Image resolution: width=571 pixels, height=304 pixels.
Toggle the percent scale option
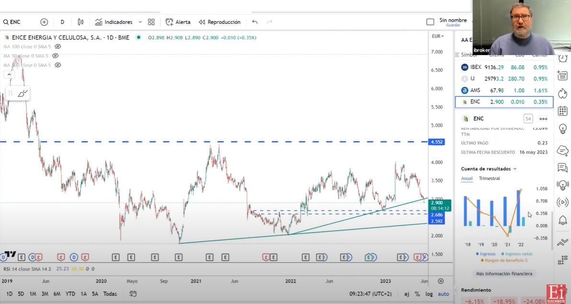pyautogui.click(x=417, y=294)
